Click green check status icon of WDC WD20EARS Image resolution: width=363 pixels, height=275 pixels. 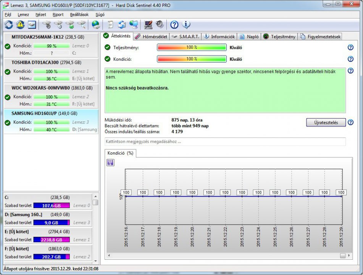tap(7, 97)
